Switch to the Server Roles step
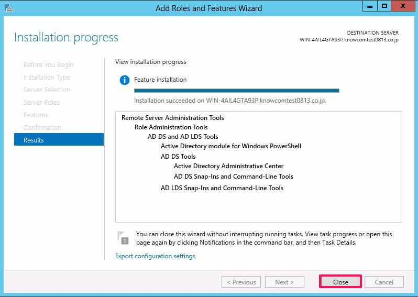This screenshot has width=418, height=297. point(41,102)
